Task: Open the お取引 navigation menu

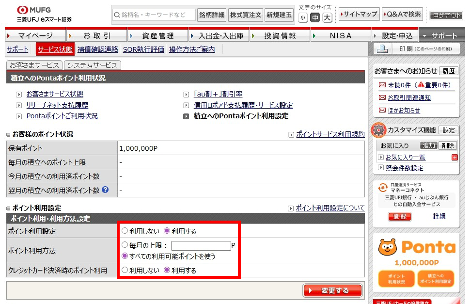Action: (96, 36)
